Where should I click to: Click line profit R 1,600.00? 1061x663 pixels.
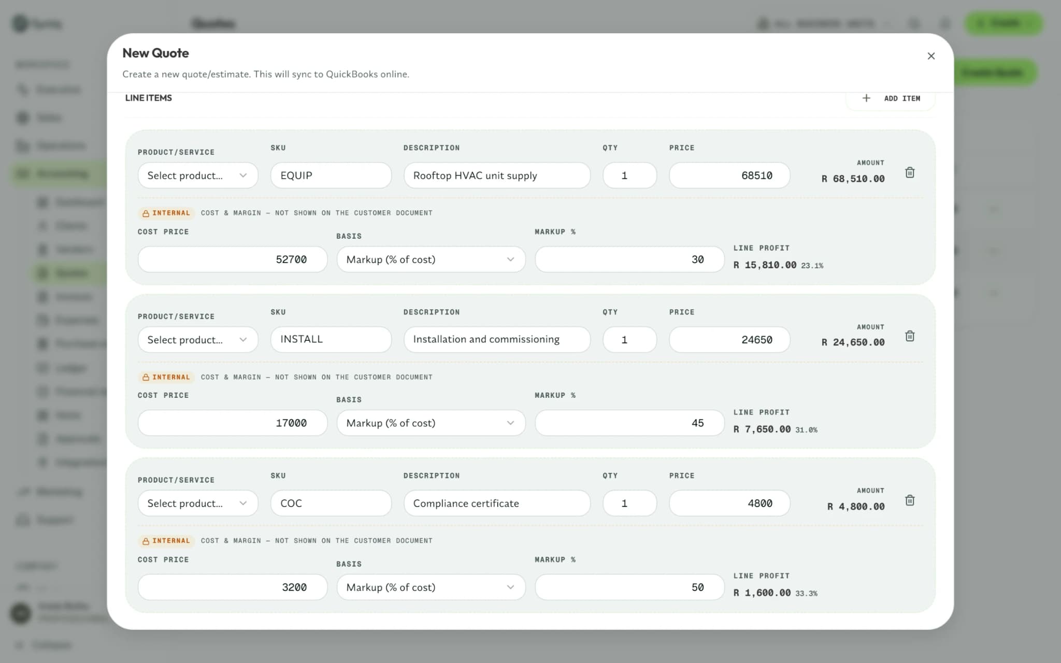[762, 593]
